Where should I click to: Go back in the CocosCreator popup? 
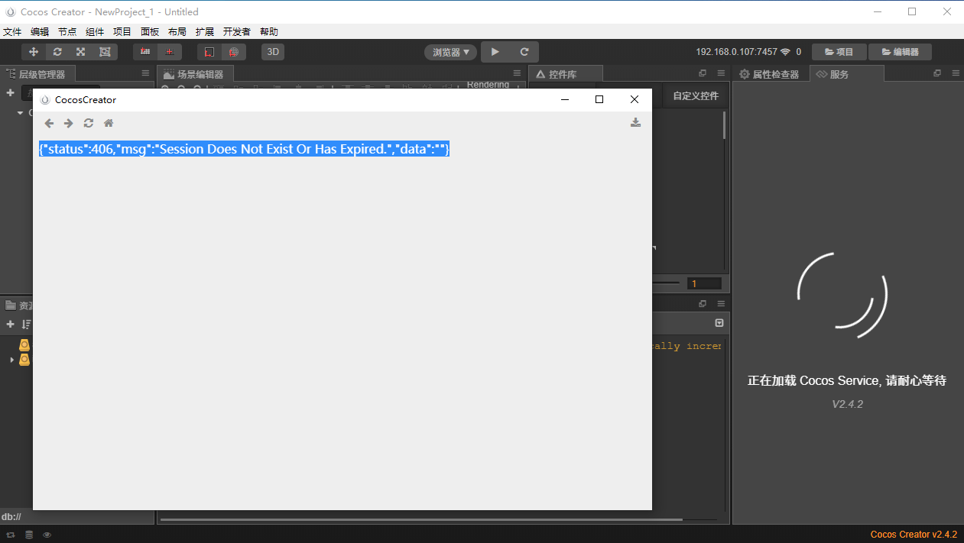[50, 123]
